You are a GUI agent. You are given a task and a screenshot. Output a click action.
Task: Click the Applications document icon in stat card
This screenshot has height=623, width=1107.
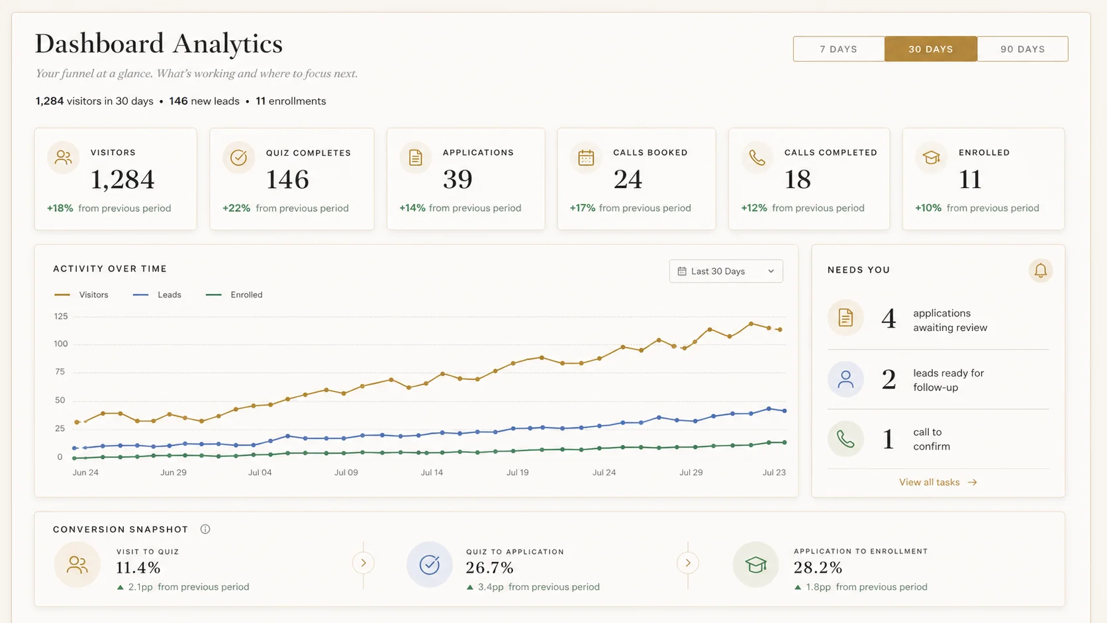pyautogui.click(x=415, y=158)
